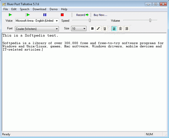Click the 'This is a Softpedia test.' line
Viewport: 169px width, 138px height.
click(30, 36)
